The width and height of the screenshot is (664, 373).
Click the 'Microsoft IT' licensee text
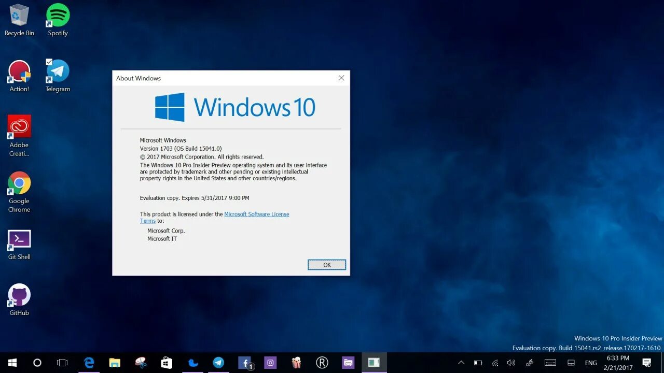(162, 239)
